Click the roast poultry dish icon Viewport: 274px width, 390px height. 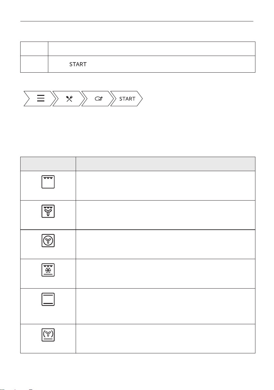click(x=99, y=99)
